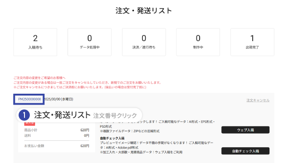Open the 入稿待ち status card showing 2
288x163 pixels.
point(35,42)
